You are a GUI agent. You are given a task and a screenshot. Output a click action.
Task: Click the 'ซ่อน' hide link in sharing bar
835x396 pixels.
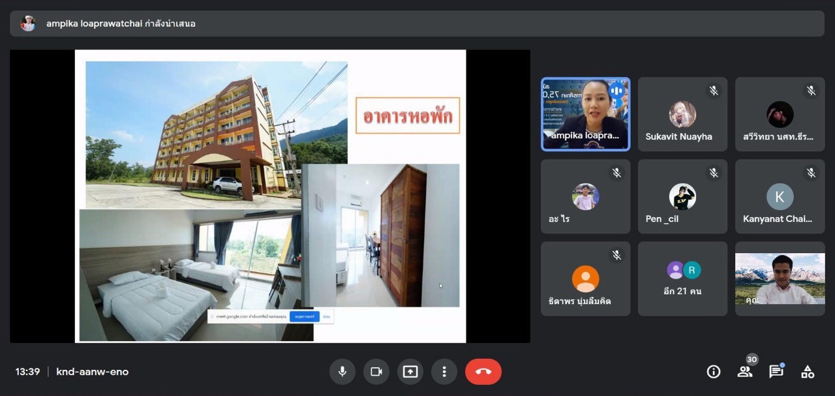pos(327,316)
